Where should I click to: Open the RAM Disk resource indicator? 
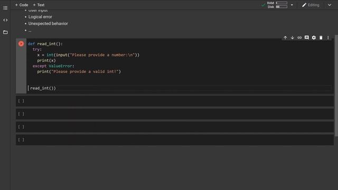pyautogui.click(x=275, y=5)
